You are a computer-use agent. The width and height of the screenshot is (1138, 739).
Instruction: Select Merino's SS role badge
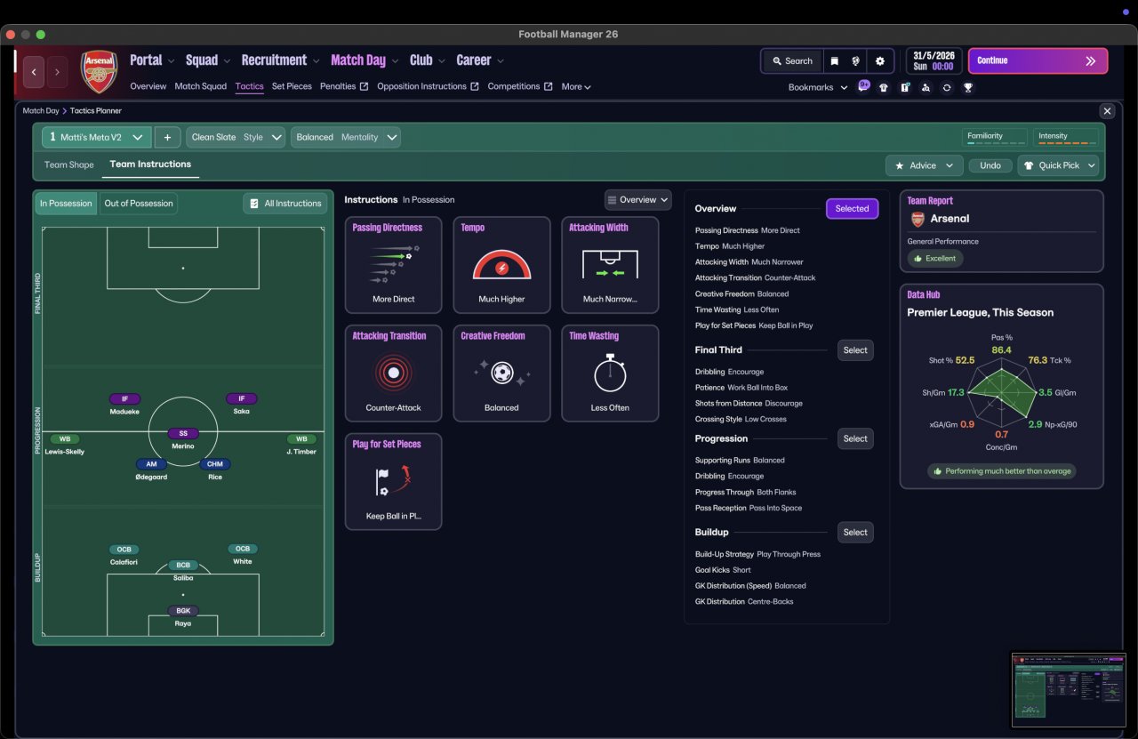pos(183,433)
